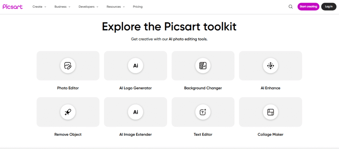
Task: Open the Collage Maker text link
Action: pos(270,134)
